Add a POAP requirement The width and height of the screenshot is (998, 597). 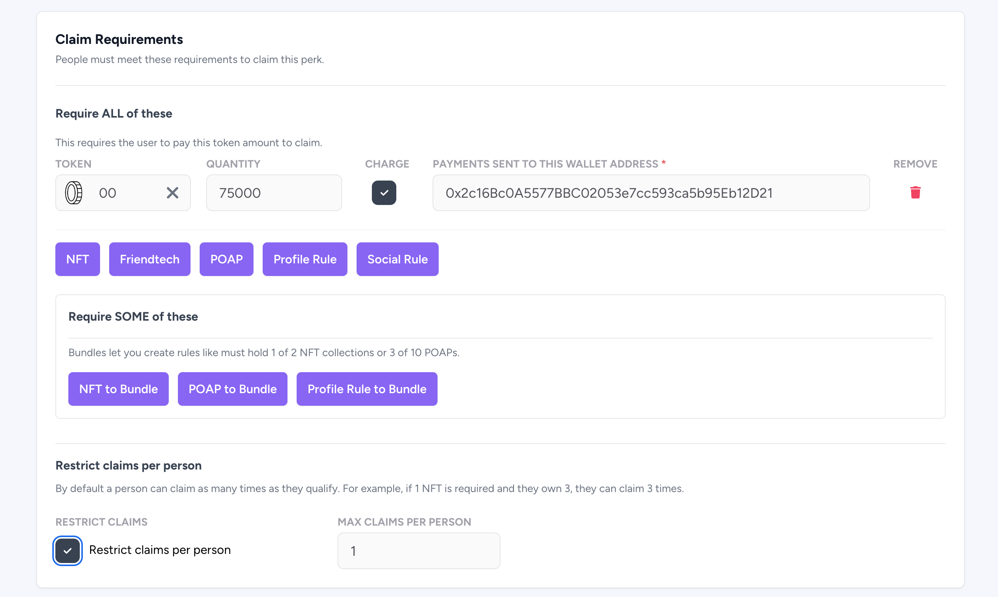(x=226, y=259)
